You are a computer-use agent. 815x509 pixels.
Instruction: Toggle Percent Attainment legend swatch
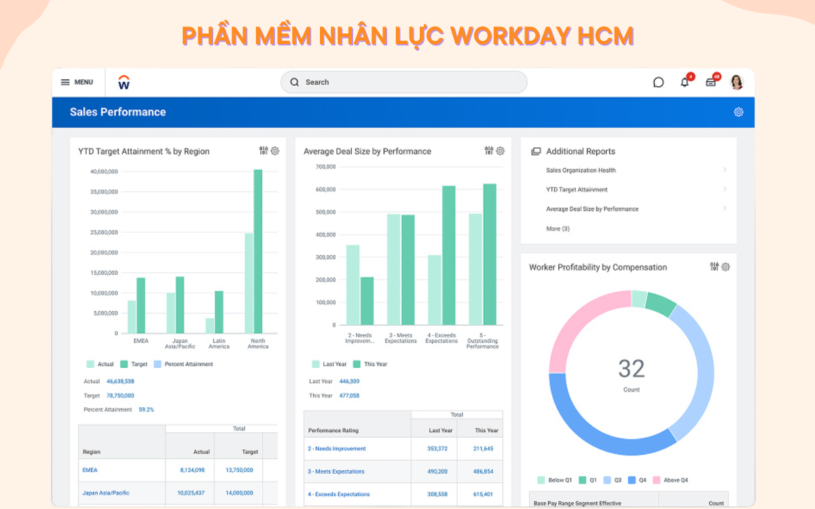(x=158, y=364)
